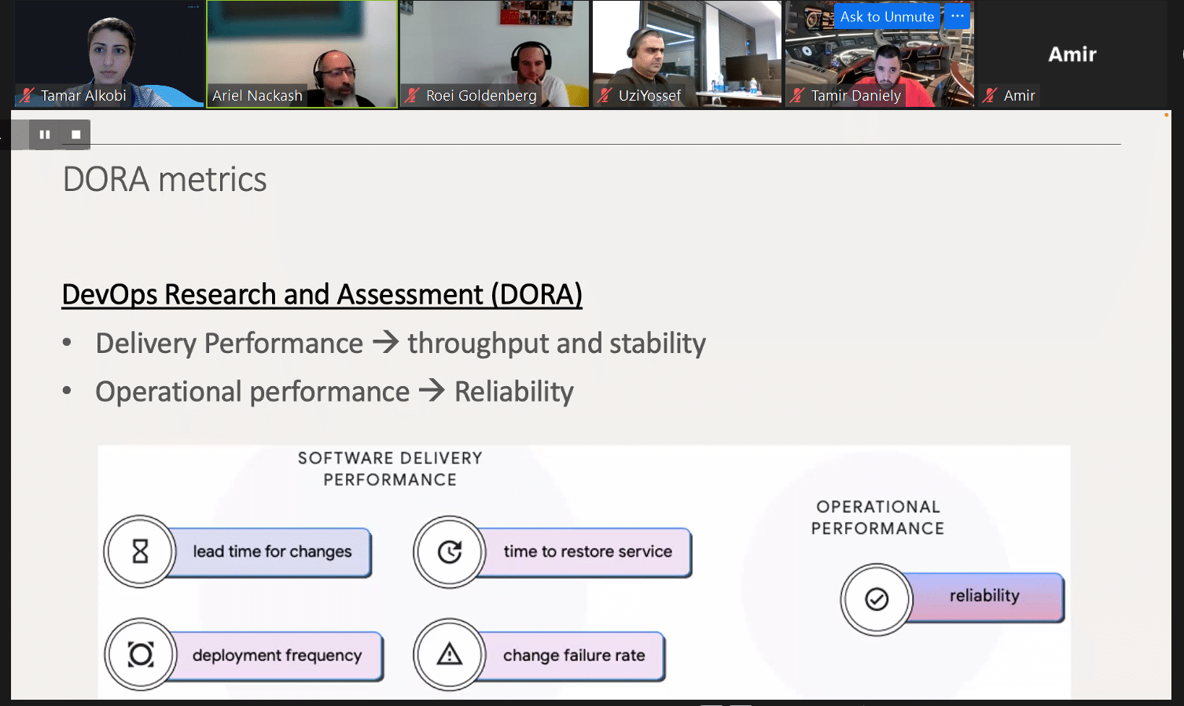Image resolution: width=1184 pixels, height=706 pixels.
Task: Stop the recording with the stop button
Action: (75, 134)
